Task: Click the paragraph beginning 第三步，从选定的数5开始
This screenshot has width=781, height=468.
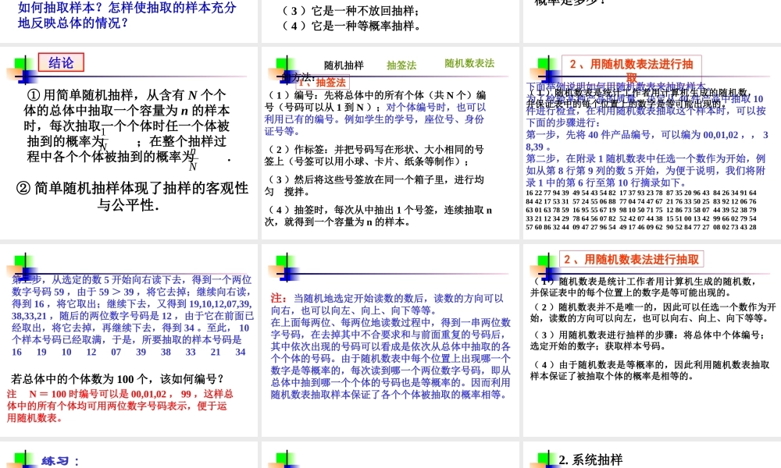Action: click(x=133, y=310)
